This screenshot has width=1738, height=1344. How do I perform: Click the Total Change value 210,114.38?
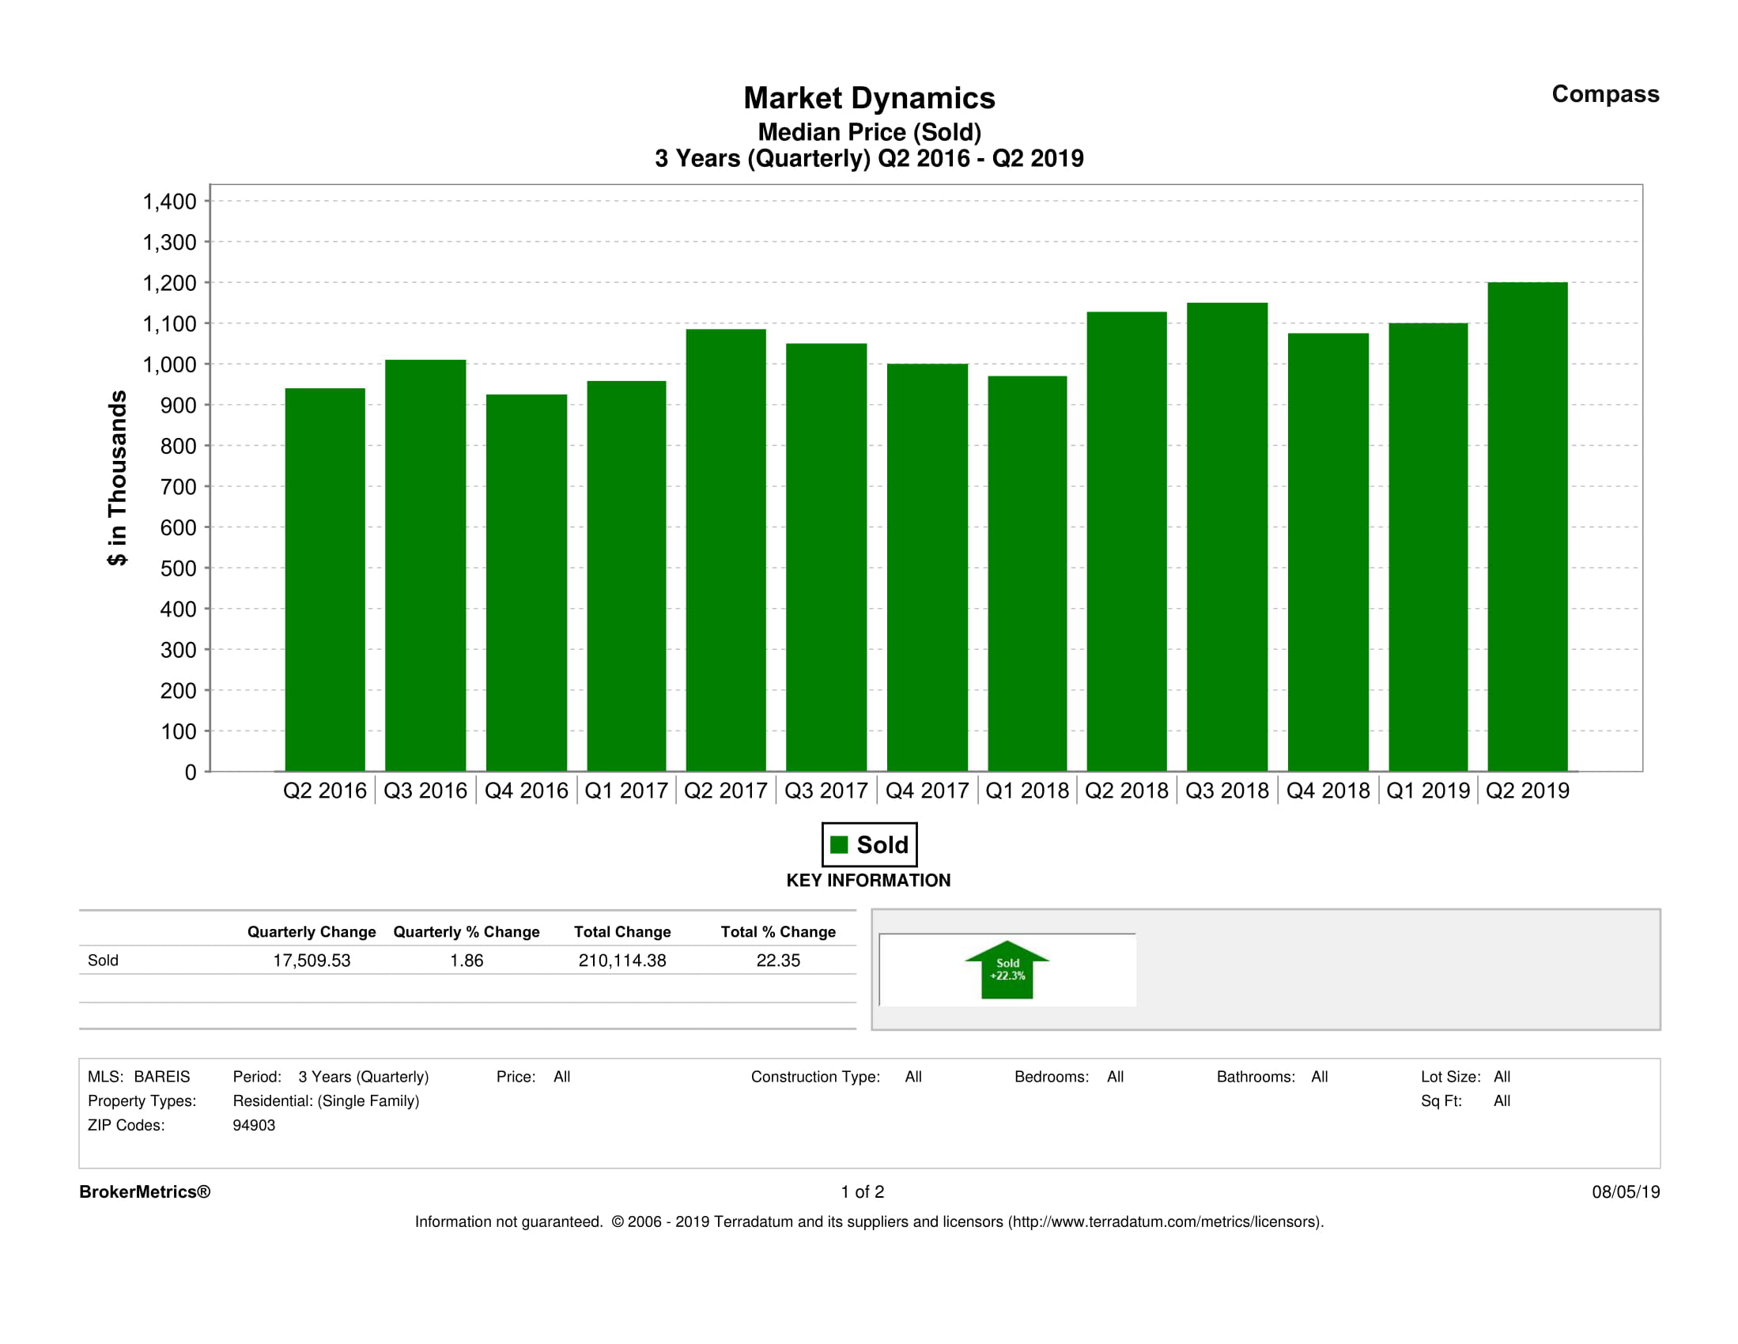pos(622,961)
